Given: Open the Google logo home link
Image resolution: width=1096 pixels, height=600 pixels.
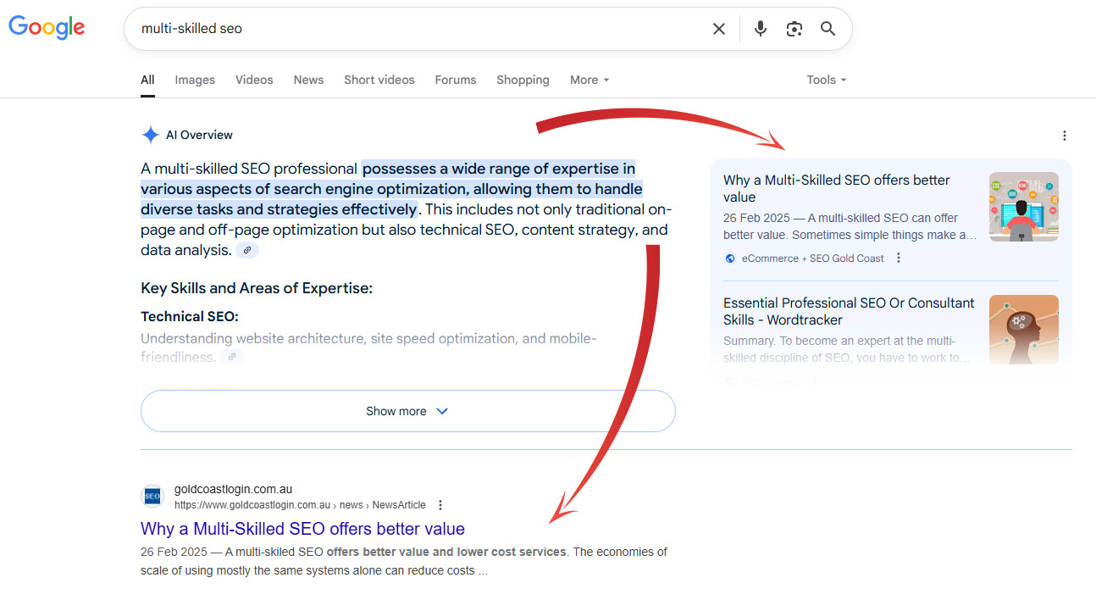Looking at the screenshot, I should (47, 27).
